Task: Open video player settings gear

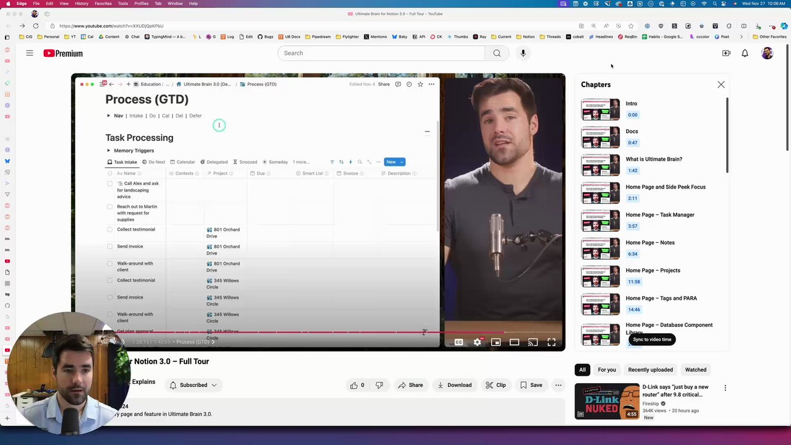Action: (x=477, y=342)
